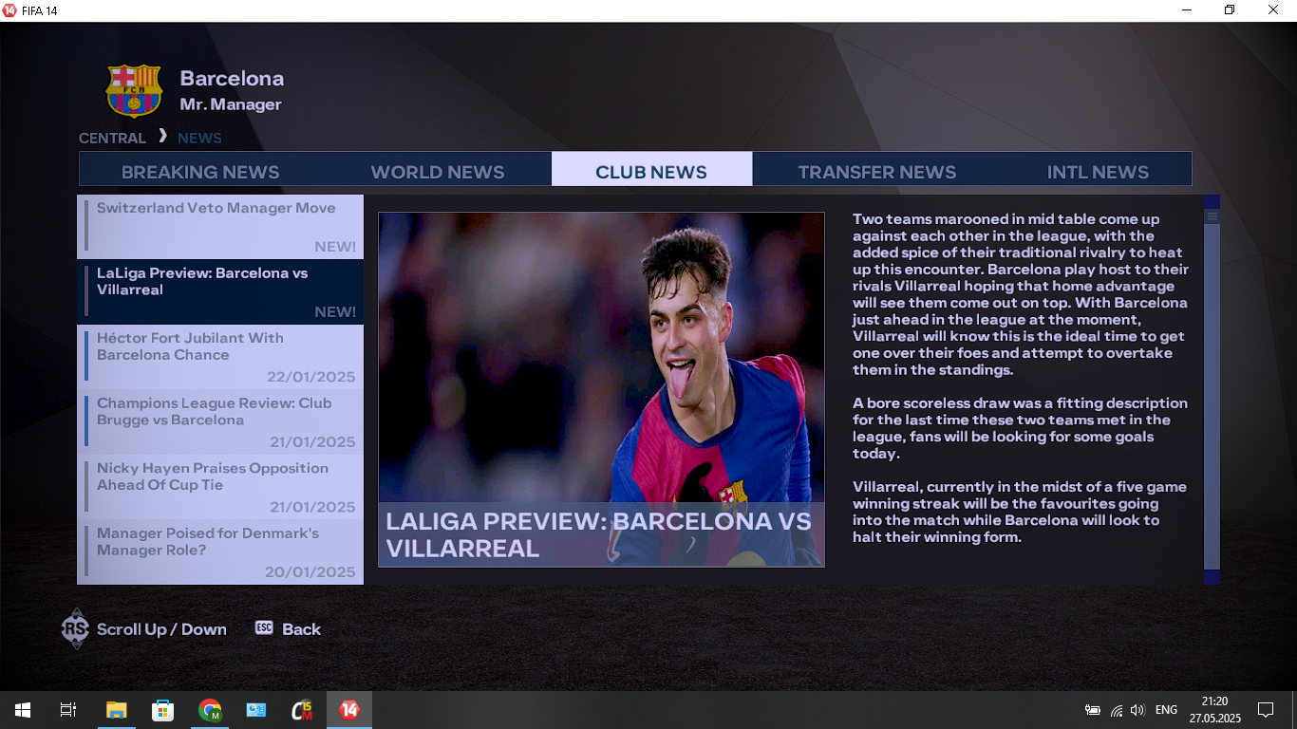This screenshot has width=1297, height=729.
Task: Open Microsoft Store from the taskbar
Action: [x=162, y=710]
